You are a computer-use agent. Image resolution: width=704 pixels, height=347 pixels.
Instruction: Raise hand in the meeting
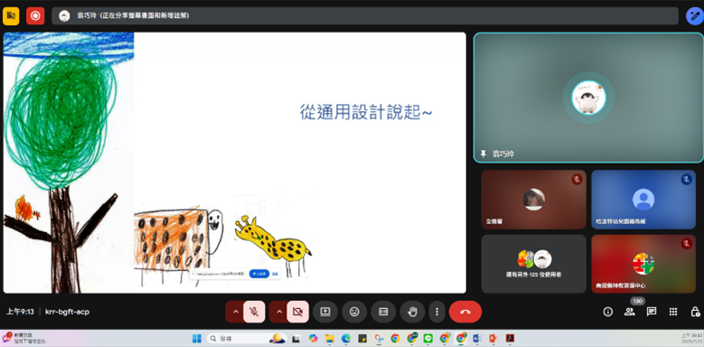pos(412,312)
